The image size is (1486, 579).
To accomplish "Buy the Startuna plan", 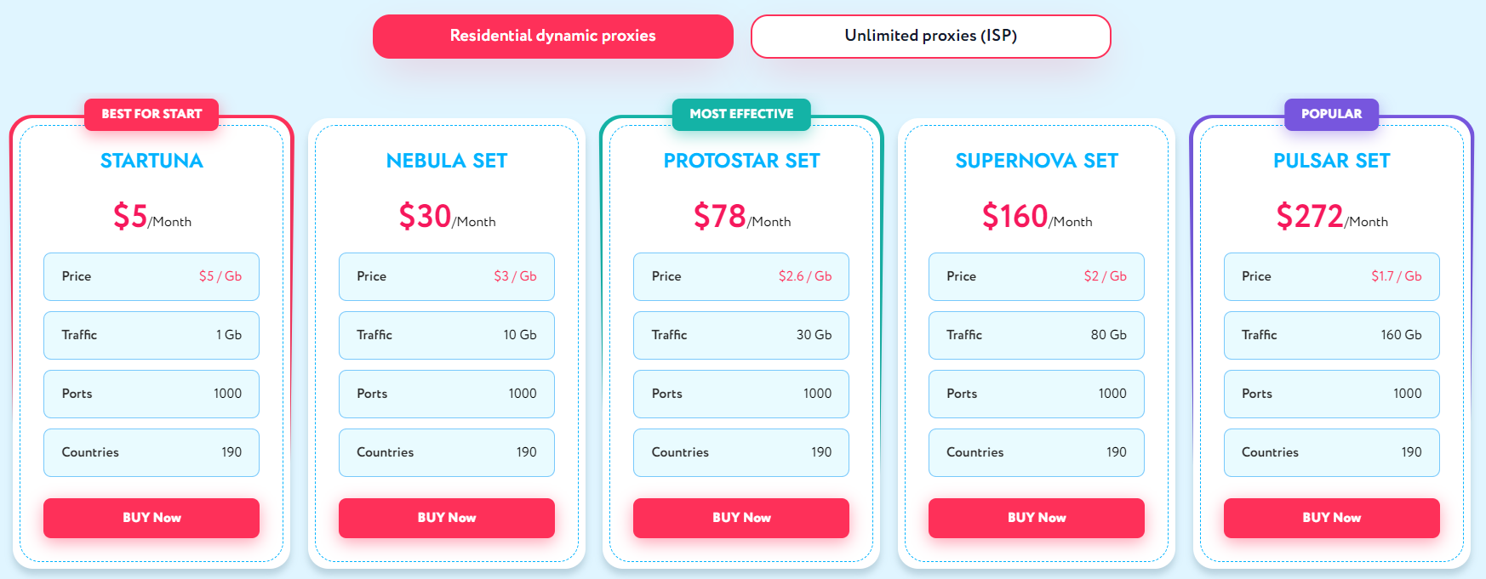I will (x=151, y=518).
